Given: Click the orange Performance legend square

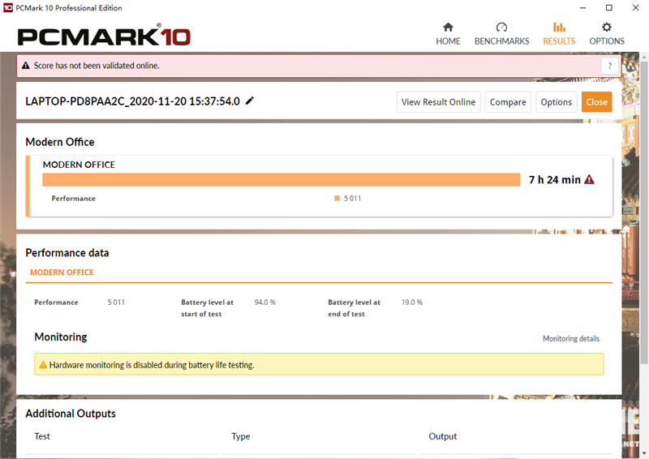Looking at the screenshot, I should tap(337, 198).
